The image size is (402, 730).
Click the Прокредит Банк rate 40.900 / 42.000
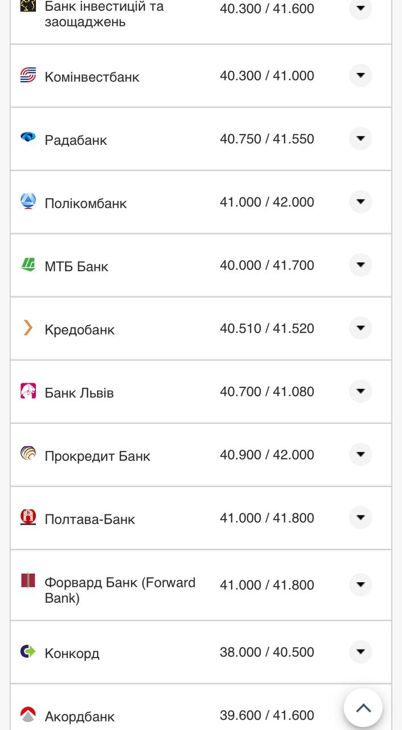pos(267,455)
